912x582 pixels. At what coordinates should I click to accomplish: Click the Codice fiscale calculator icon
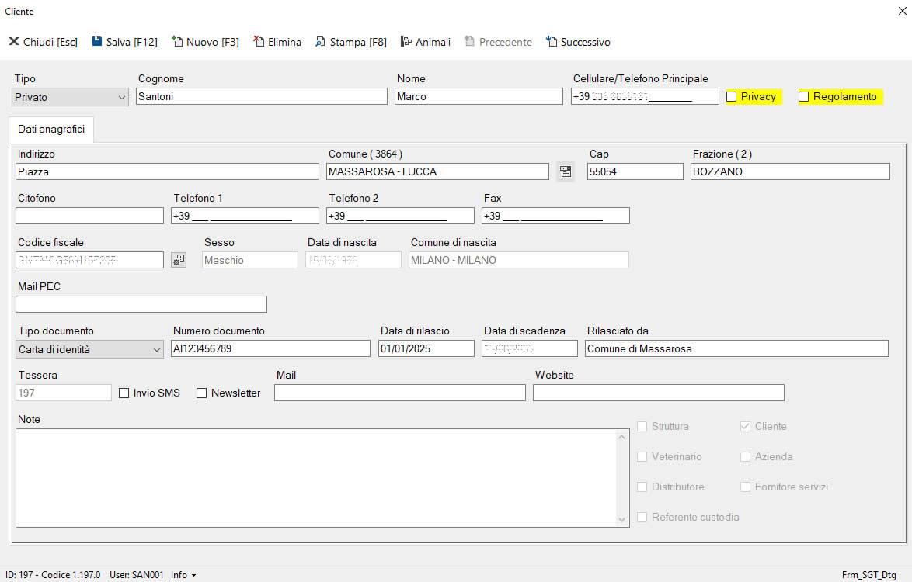point(179,260)
